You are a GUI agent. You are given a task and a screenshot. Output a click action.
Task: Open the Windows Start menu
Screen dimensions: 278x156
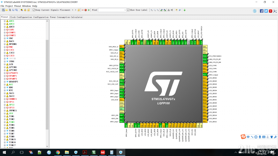(x=4, y=152)
